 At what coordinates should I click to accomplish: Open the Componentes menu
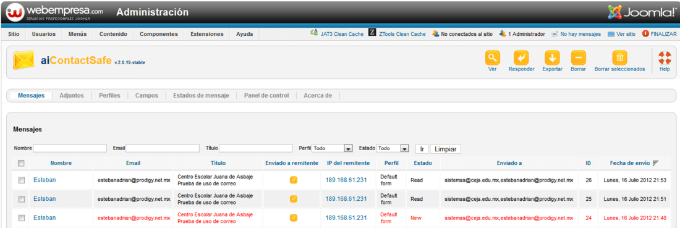click(159, 34)
